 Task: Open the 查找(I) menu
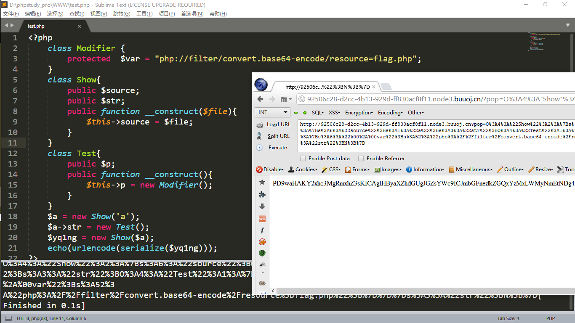[x=77, y=14]
